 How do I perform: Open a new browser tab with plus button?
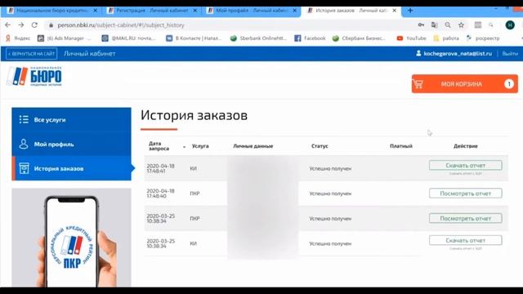410,11
